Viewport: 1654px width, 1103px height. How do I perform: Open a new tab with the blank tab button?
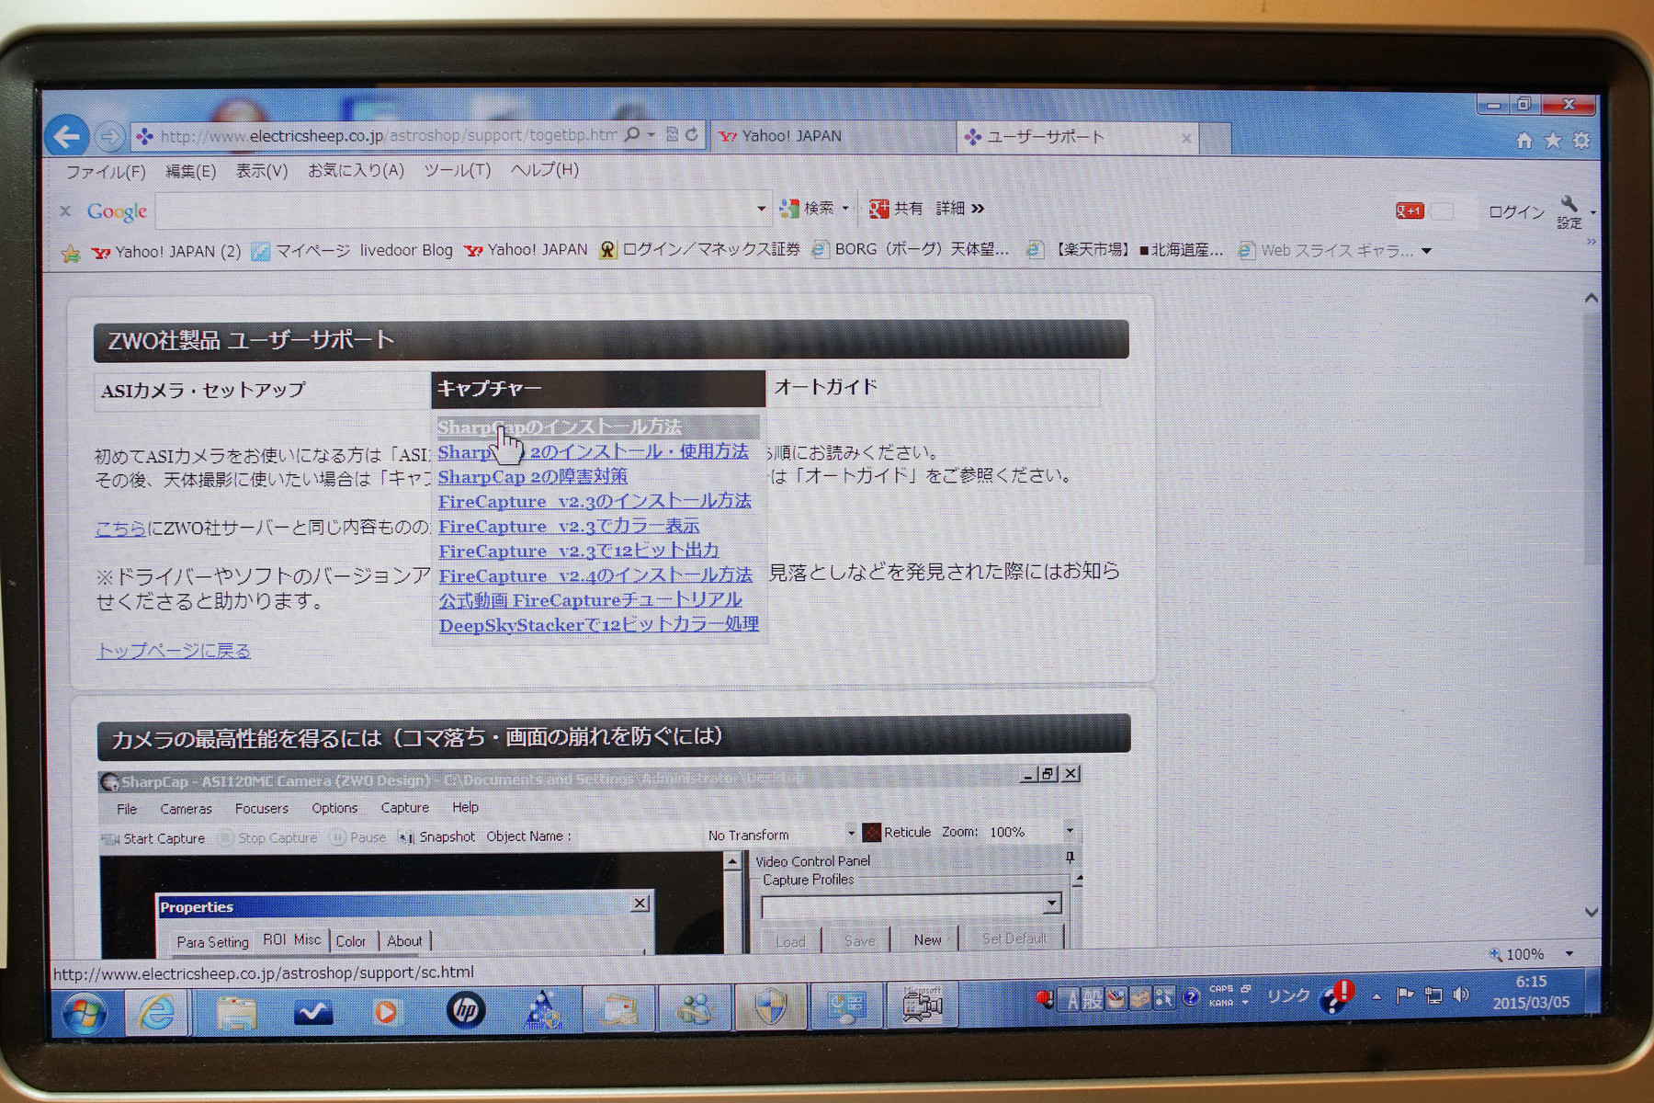pyautogui.click(x=1215, y=138)
